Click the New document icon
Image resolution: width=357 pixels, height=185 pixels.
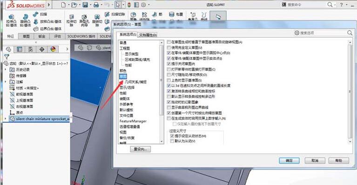(x=63, y=5)
